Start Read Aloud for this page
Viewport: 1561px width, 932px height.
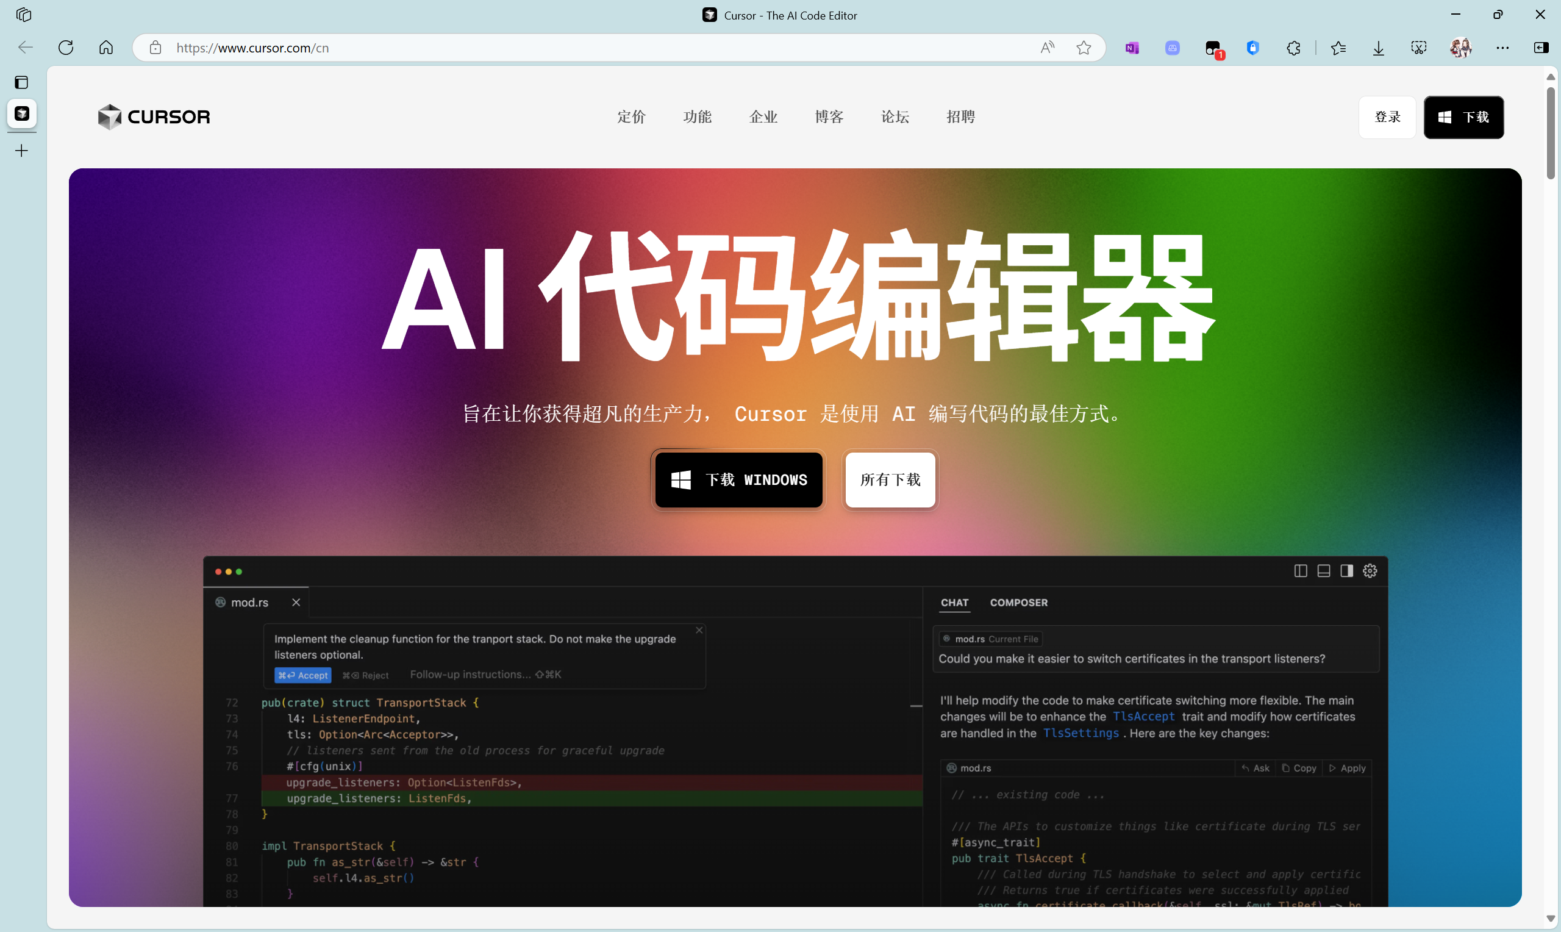click(x=1047, y=48)
